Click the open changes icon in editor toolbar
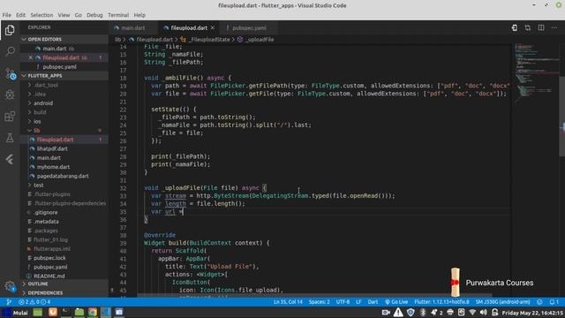Viewport: 565px width, 318px height. coord(514,27)
